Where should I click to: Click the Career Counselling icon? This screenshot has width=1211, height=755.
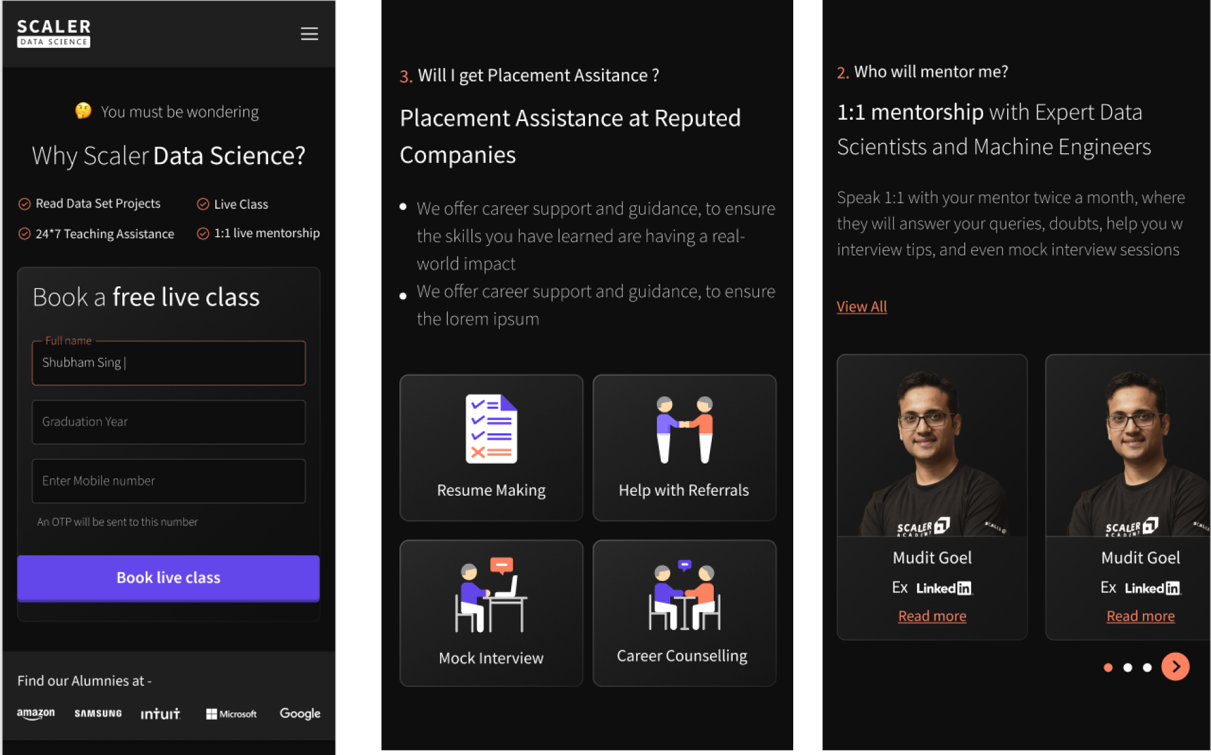(x=683, y=596)
